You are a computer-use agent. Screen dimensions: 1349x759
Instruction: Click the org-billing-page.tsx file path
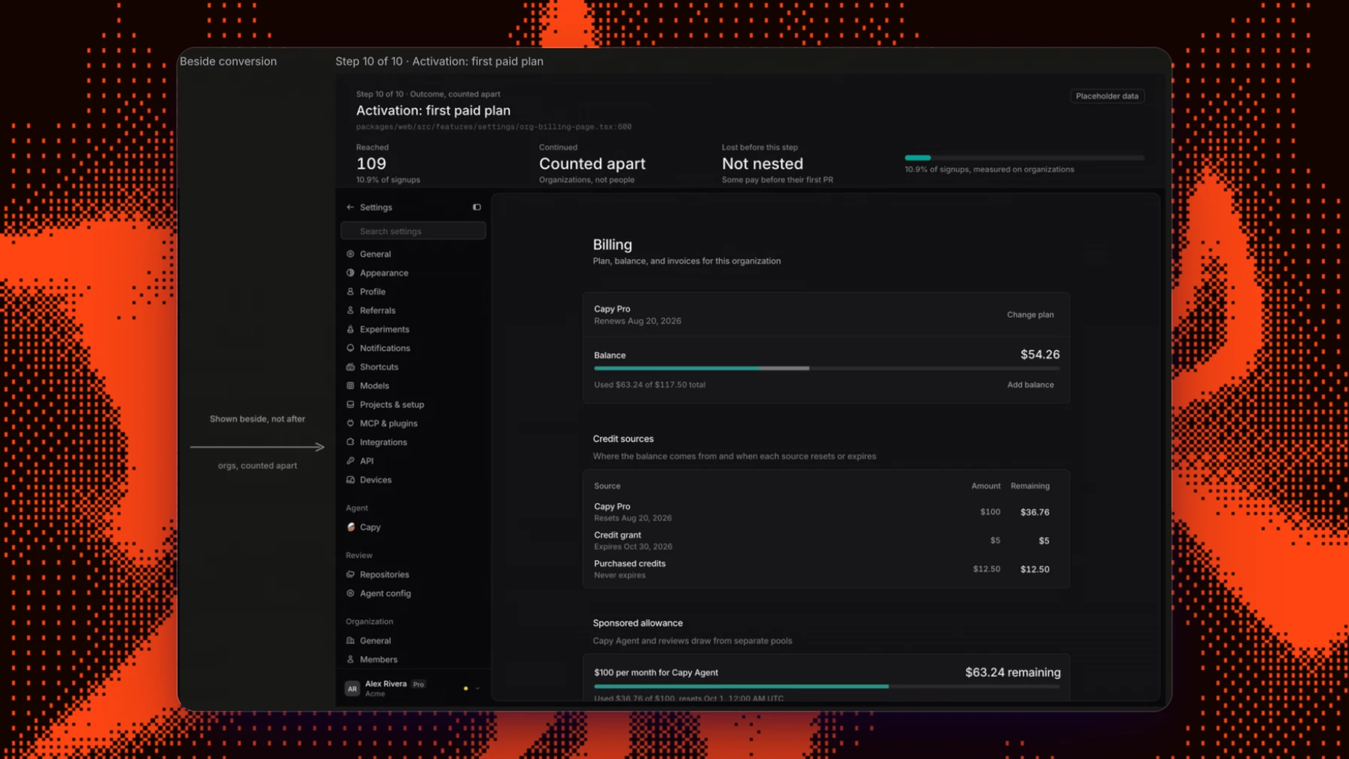click(x=494, y=126)
